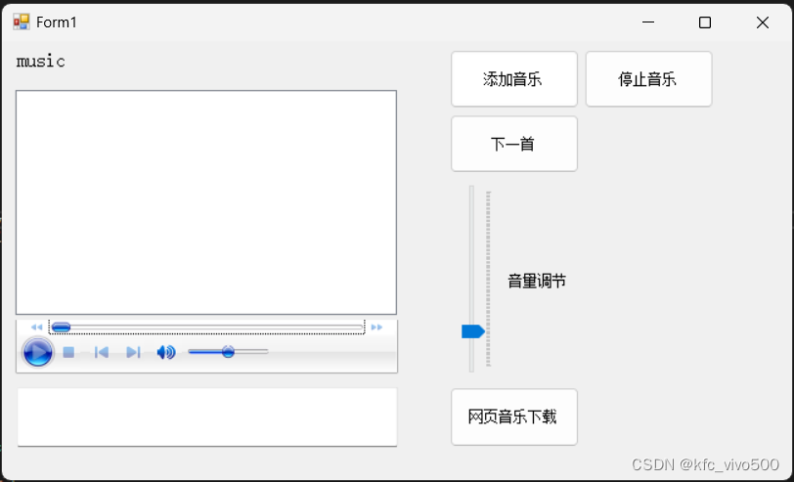The width and height of the screenshot is (794, 482).
Task: Click the next track icon in player
Action: 133,352
